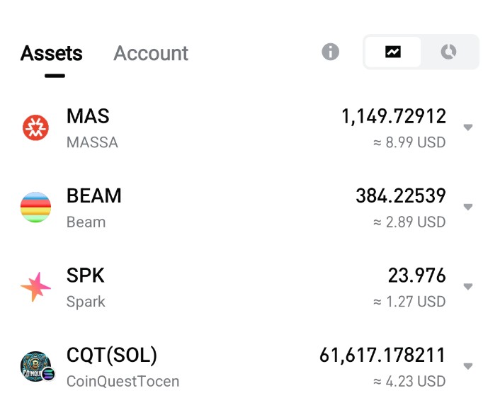The width and height of the screenshot is (500, 415).
Task: Click the CoinQuestTocen coin logo
Action: tap(37, 367)
